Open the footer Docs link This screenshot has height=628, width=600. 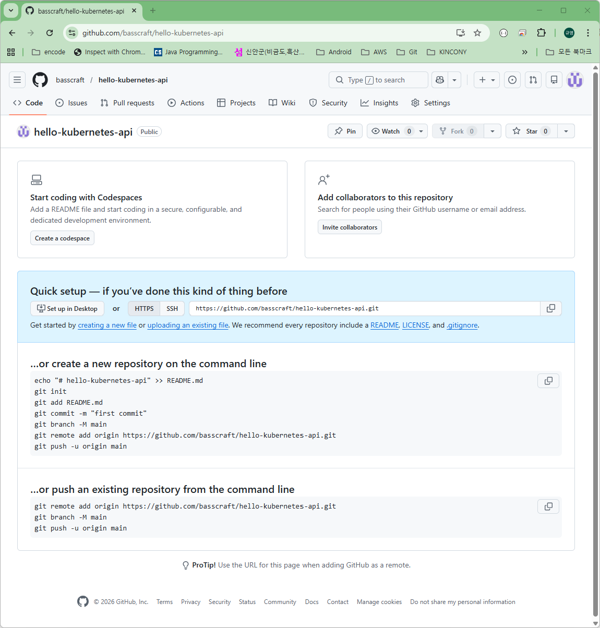point(311,602)
